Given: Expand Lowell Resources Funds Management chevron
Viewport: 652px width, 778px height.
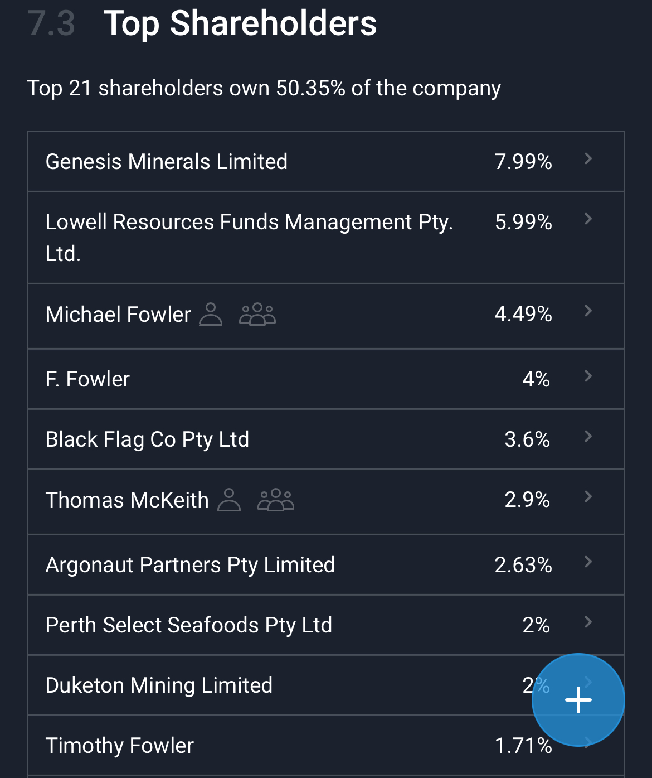Looking at the screenshot, I should pos(588,219).
